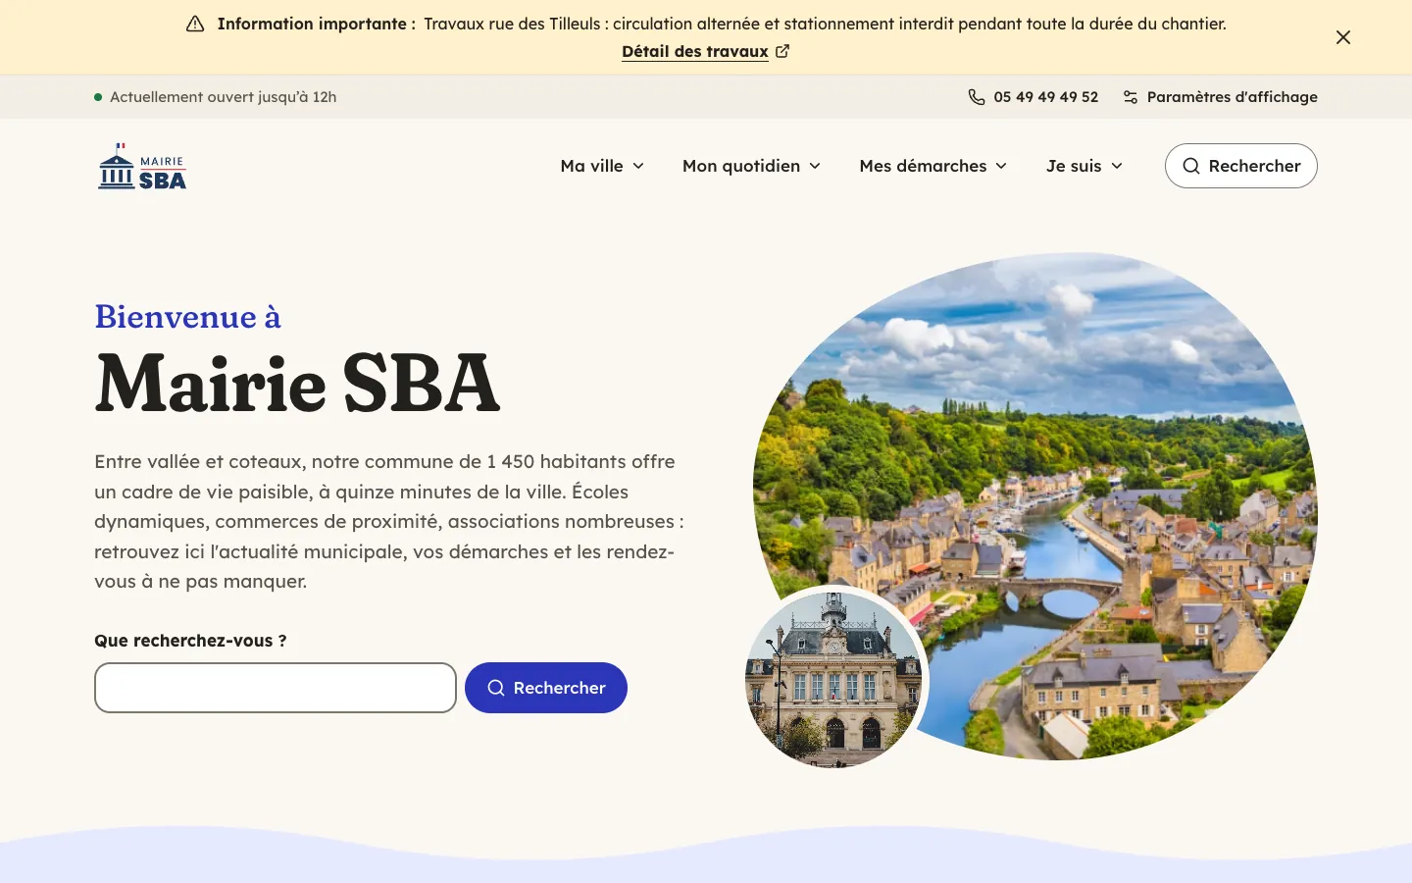
Task: Expand the Mes démarches chevron
Action: pyautogui.click(x=1001, y=166)
